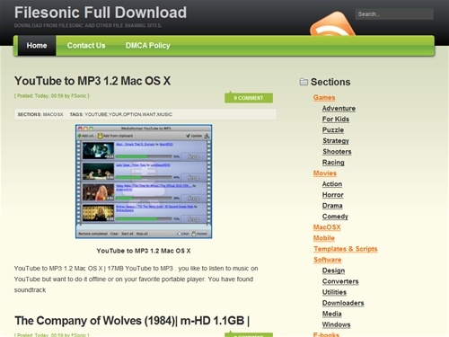Click the 0 Comment button on the YouTube to MP3 post
The image size is (449, 337).
pos(249,98)
